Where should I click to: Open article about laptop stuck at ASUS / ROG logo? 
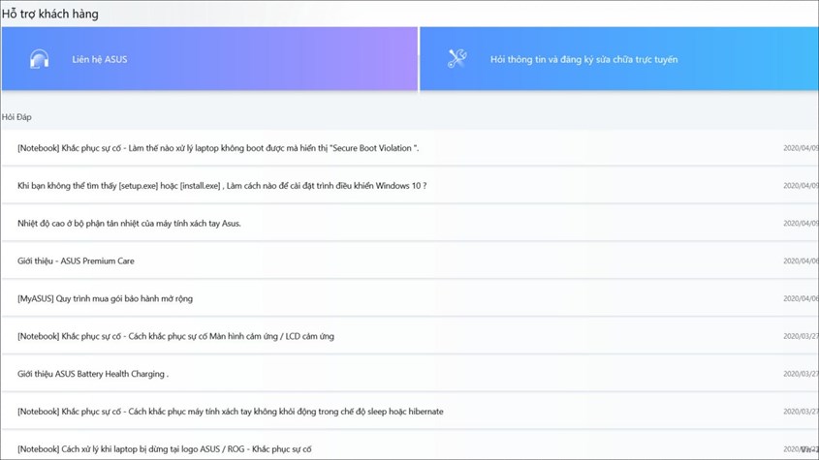click(164, 449)
